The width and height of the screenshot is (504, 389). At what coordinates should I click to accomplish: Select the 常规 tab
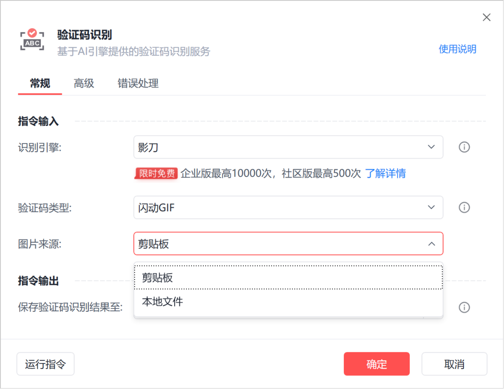[40, 84]
